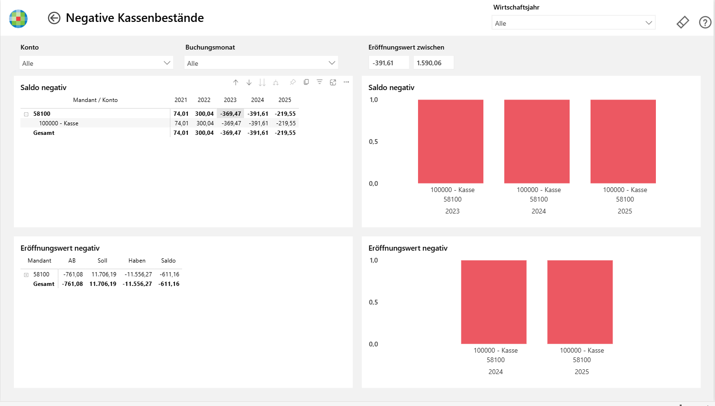Click the 2022 column header in the matrix

point(204,100)
